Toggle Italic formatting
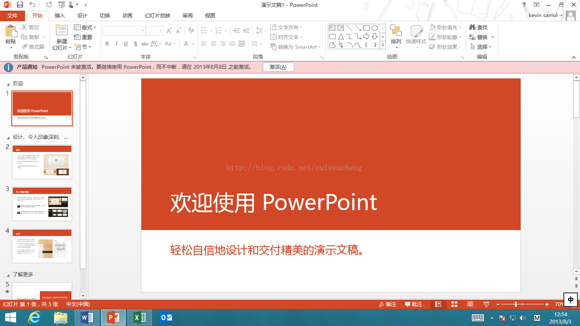The width and height of the screenshot is (580, 326). point(117,44)
